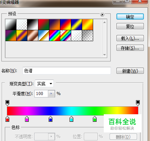Pick the black, white gradient preset
The height and width of the screenshot is (141, 150).
click(x=33, y=24)
